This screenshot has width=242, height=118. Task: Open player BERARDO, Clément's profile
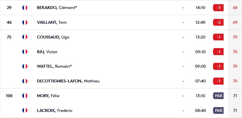point(57,8)
